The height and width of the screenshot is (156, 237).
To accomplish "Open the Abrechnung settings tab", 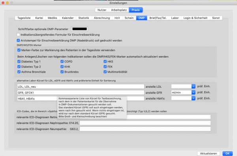I will (x=102, y=18).
